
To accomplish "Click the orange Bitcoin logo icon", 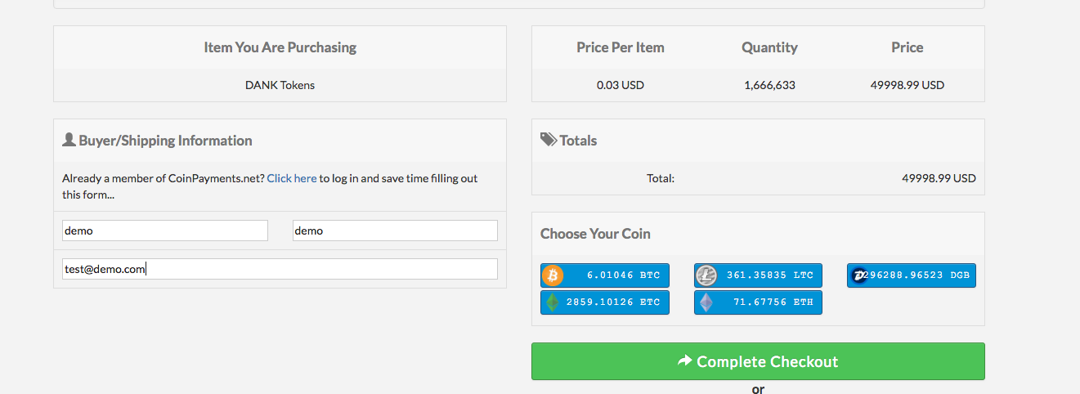I will coord(553,275).
